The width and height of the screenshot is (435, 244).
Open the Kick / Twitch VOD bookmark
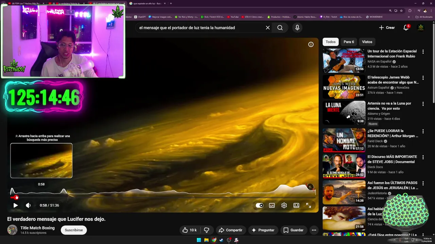coord(212,17)
